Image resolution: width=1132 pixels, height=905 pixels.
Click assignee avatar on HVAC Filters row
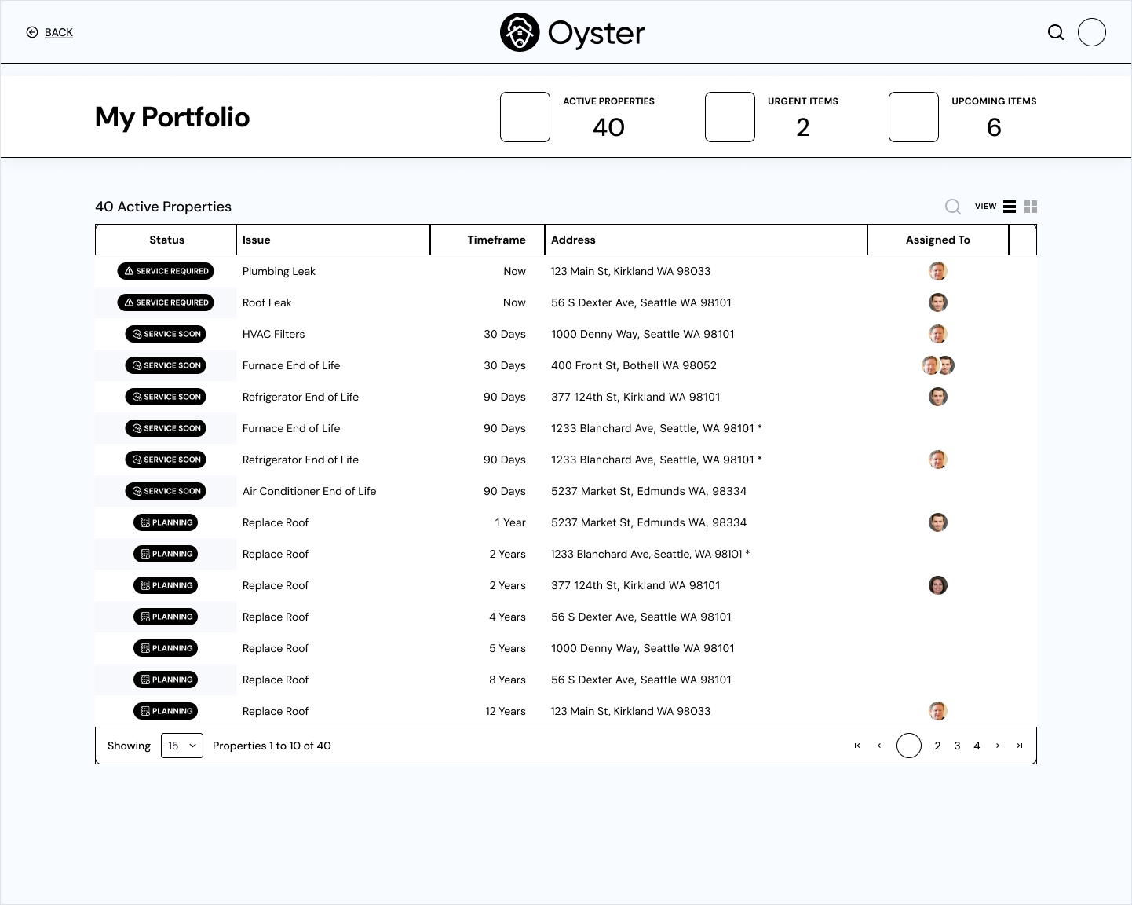coord(938,334)
